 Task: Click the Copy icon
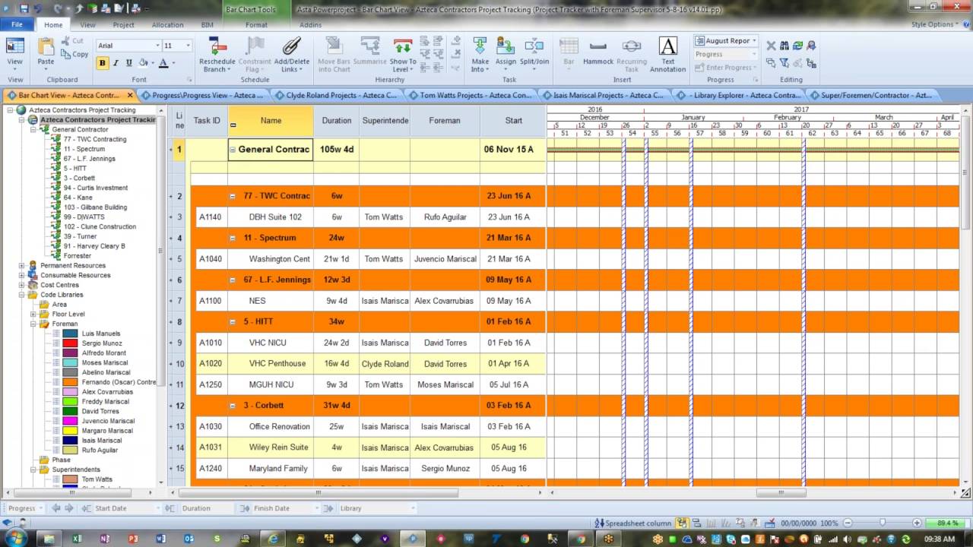(x=64, y=54)
